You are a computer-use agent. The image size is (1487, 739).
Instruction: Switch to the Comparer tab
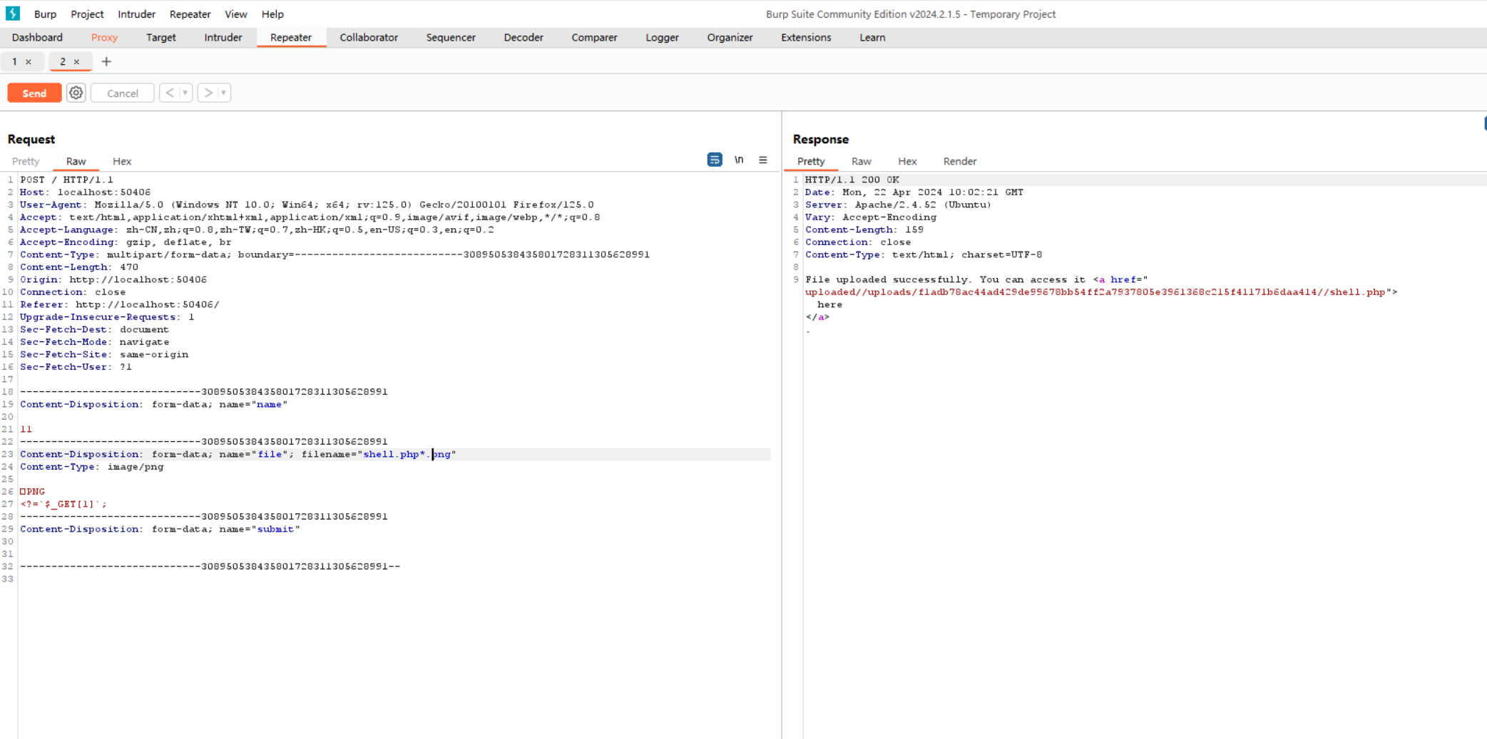click(x=594, y=38)
